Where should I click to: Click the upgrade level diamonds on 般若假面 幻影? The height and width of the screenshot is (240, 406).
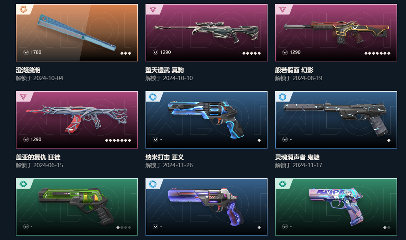point(377,53)
